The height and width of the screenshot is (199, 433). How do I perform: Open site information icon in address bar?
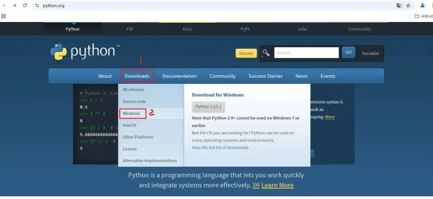tap(37, 6)
